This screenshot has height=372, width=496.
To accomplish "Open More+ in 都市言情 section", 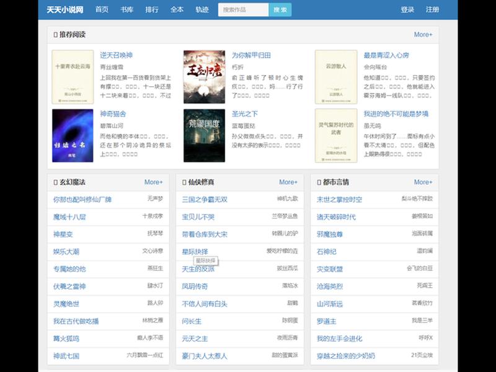I will coord(423,182).
